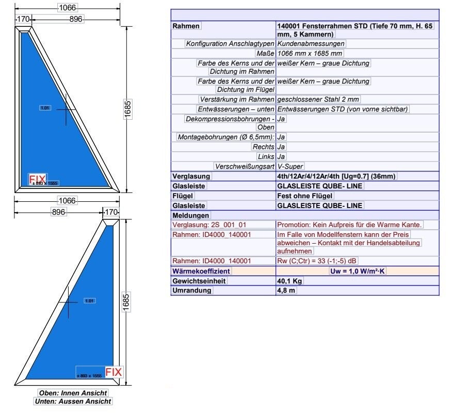Select the 'Kundenabmessungen' value

point(311,43)
